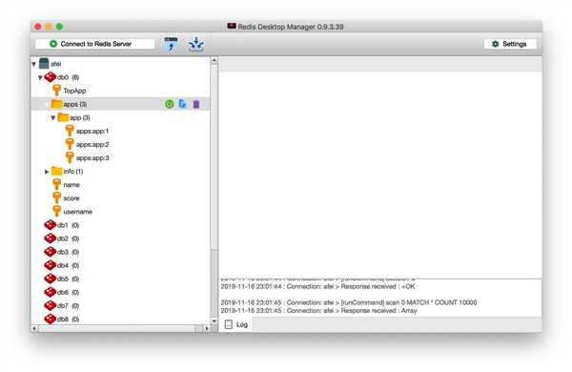The height and width of the screenshot is (372, 572).
Task: Open Settings
Action: tap(510, 44)
